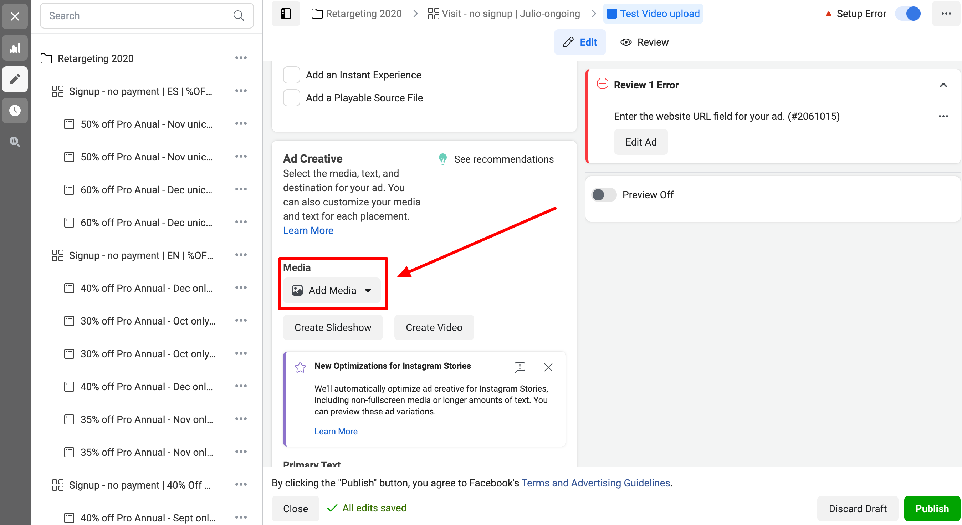Switch to the Review tab
962x525 pixels.
coord(644,42)
